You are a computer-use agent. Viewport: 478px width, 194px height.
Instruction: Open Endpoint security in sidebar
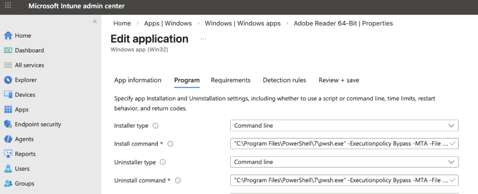coord(38,124)
